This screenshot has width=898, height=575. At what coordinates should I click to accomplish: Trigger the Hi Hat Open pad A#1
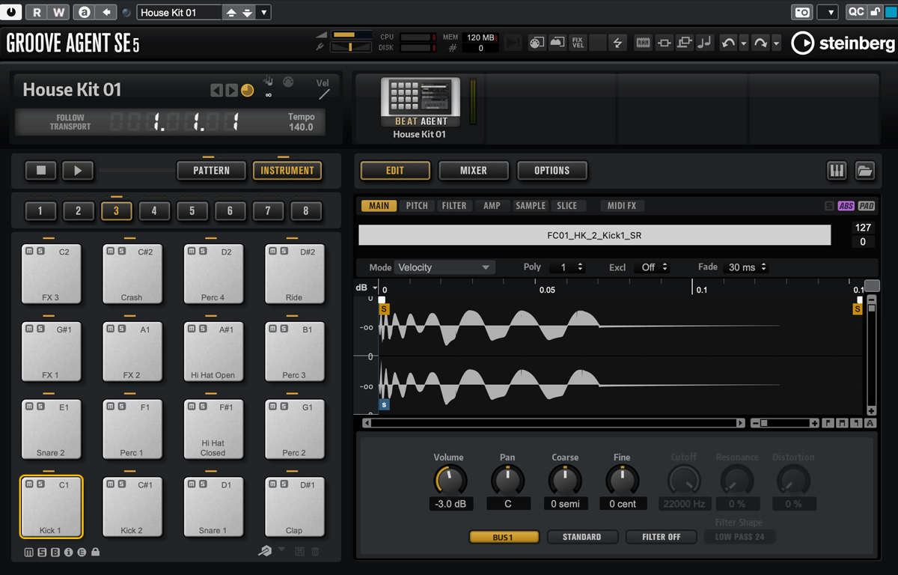tap(213, 352)
